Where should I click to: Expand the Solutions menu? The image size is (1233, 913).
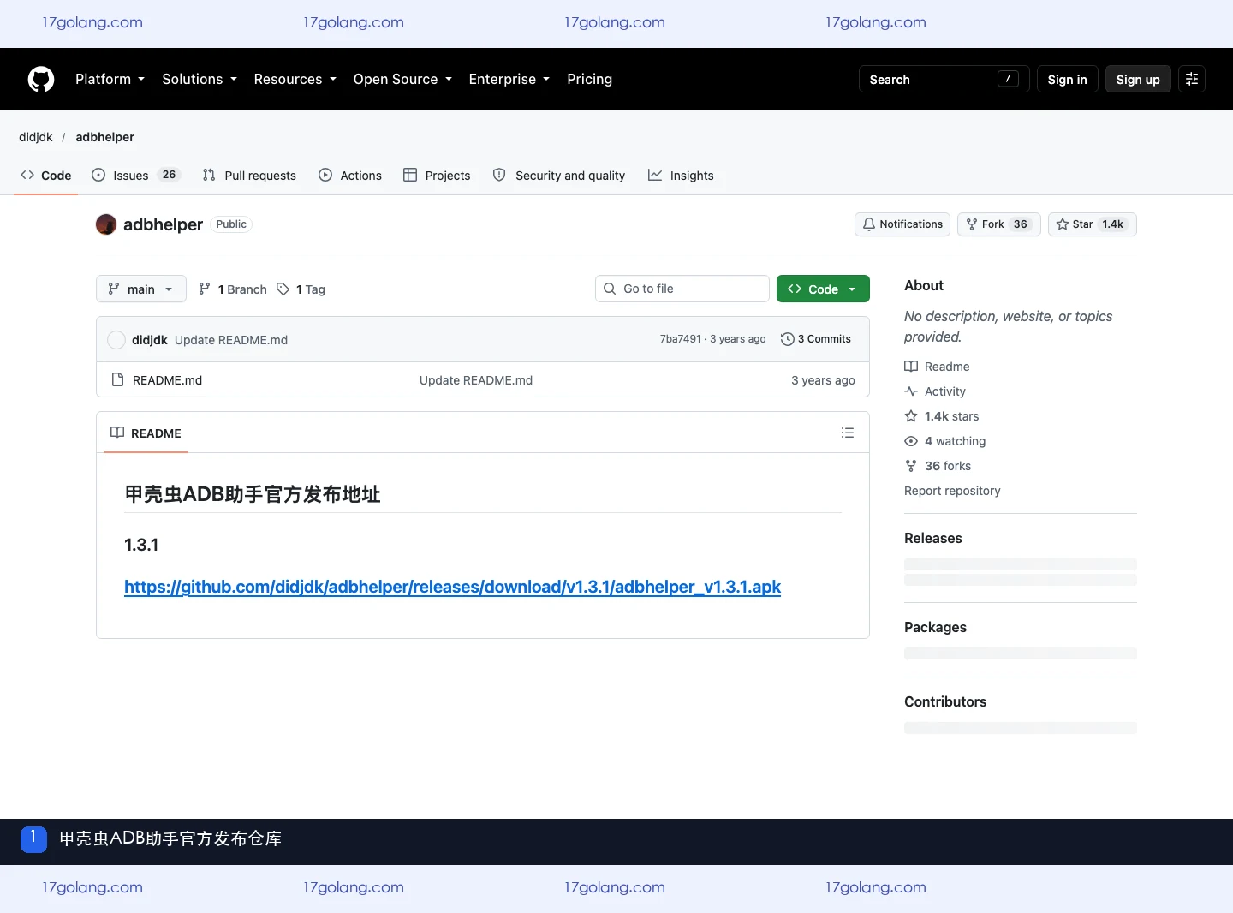200,79
